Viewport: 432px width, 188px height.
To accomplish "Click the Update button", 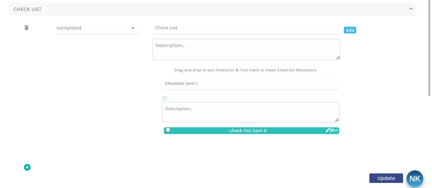I will pos(386,178).
